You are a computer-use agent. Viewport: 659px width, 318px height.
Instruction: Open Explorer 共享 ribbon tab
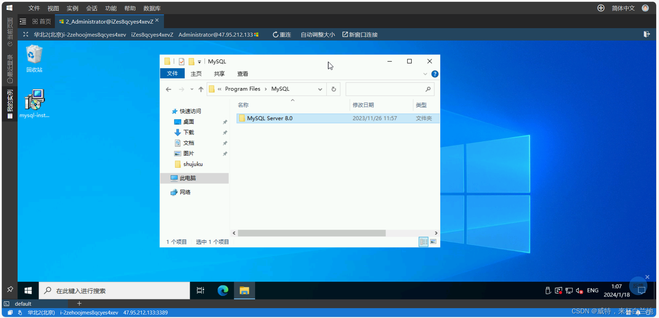(219, 74)
